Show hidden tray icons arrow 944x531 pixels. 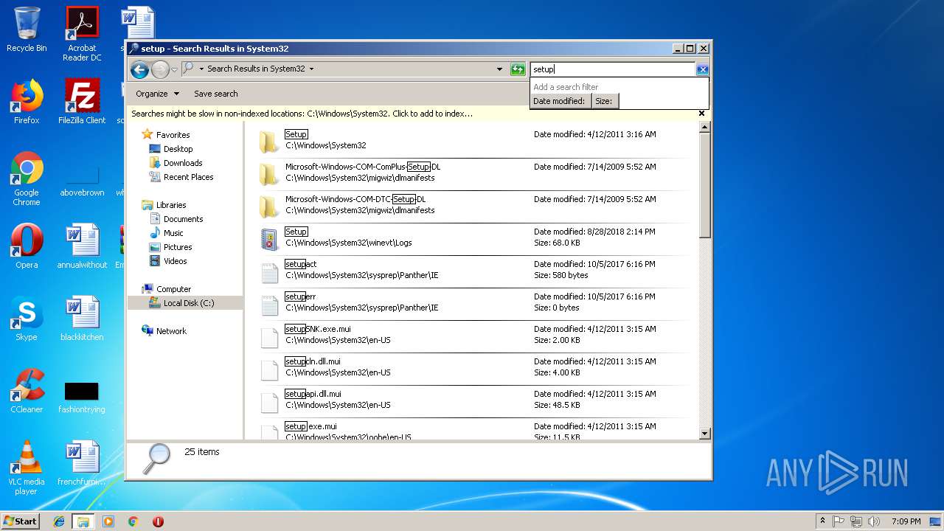(x=822, y=521)
